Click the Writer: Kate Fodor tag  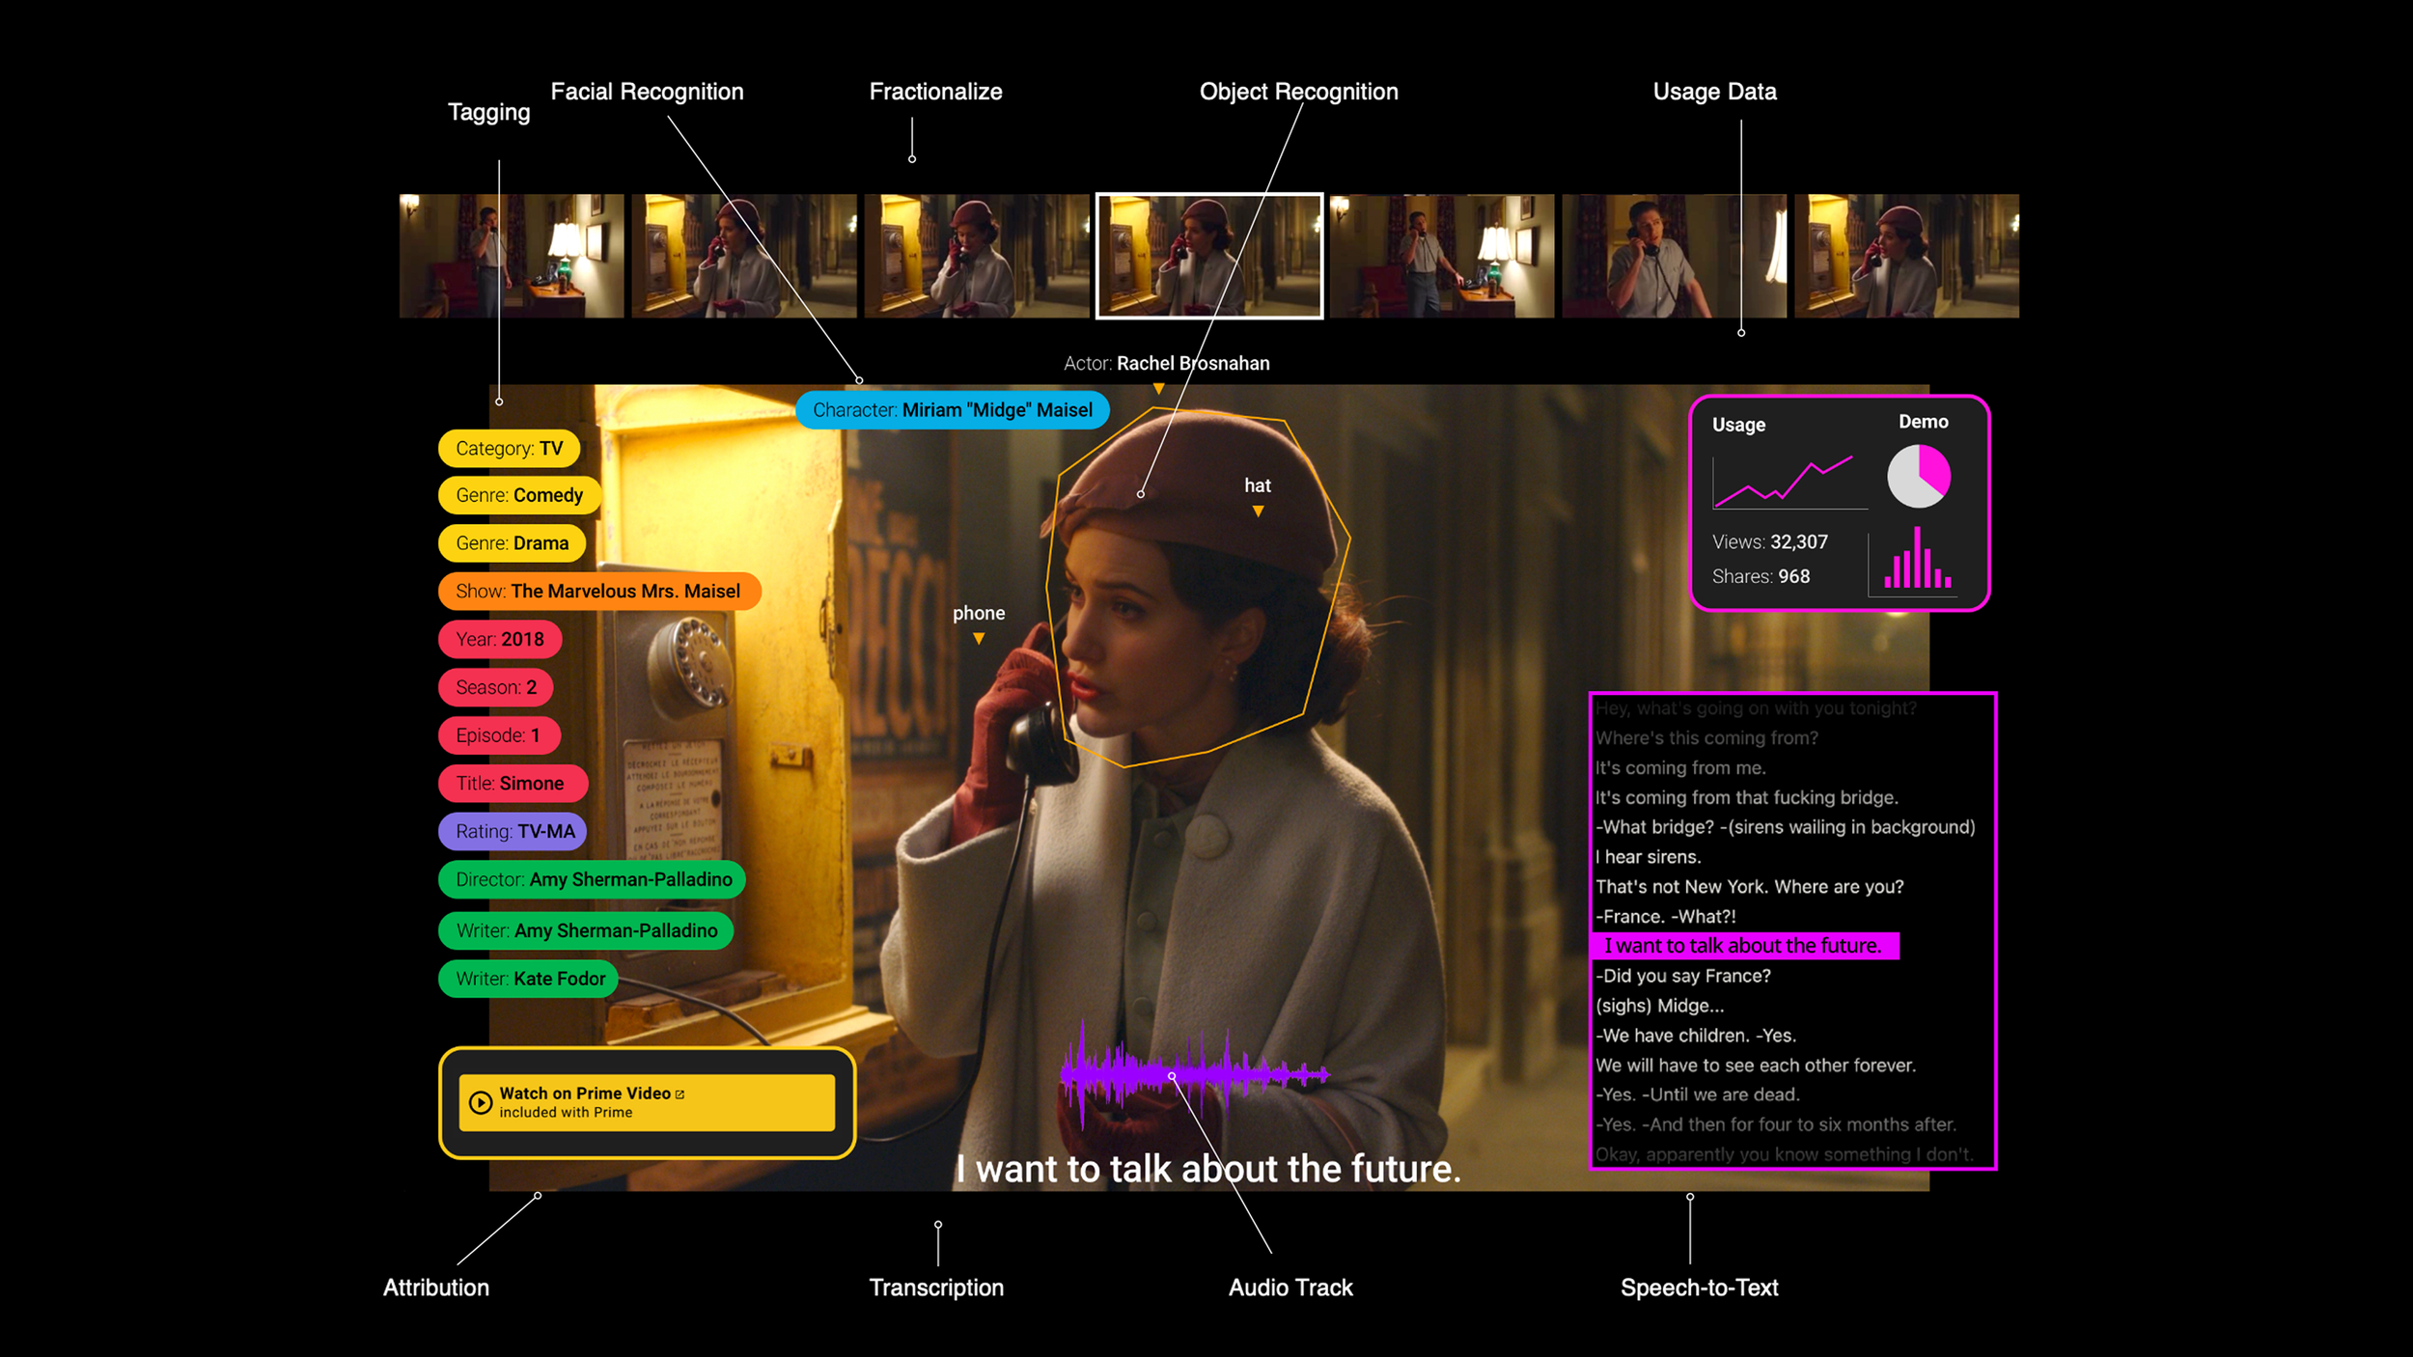pos(529,979)
